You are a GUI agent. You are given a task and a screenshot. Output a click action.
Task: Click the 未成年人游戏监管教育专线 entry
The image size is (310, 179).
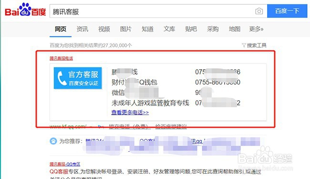(x=150, y=103)
